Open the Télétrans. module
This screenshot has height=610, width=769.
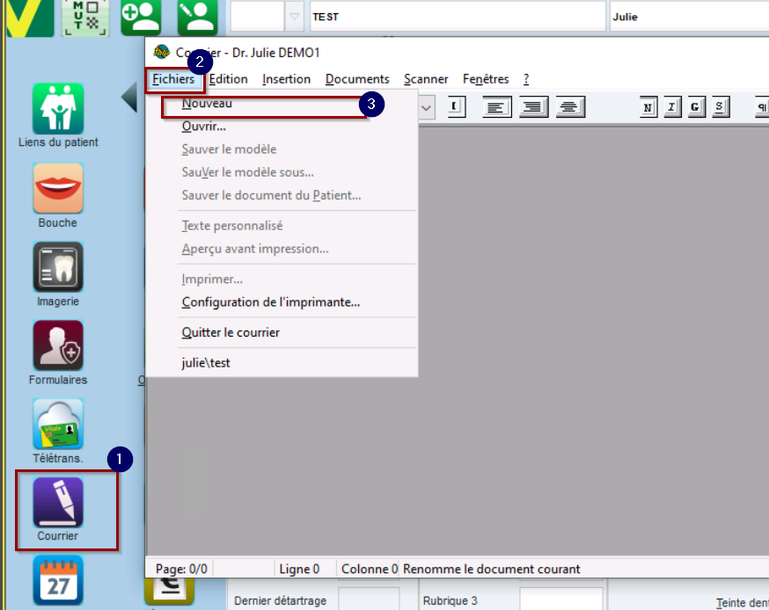[x=58, y=424]
